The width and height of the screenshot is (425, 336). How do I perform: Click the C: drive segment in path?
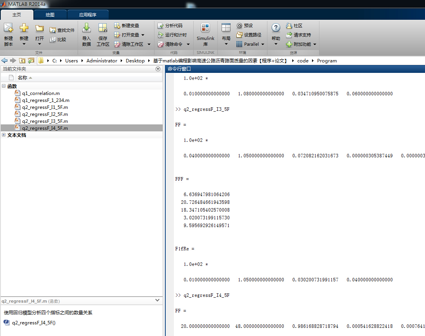(54, 60)
